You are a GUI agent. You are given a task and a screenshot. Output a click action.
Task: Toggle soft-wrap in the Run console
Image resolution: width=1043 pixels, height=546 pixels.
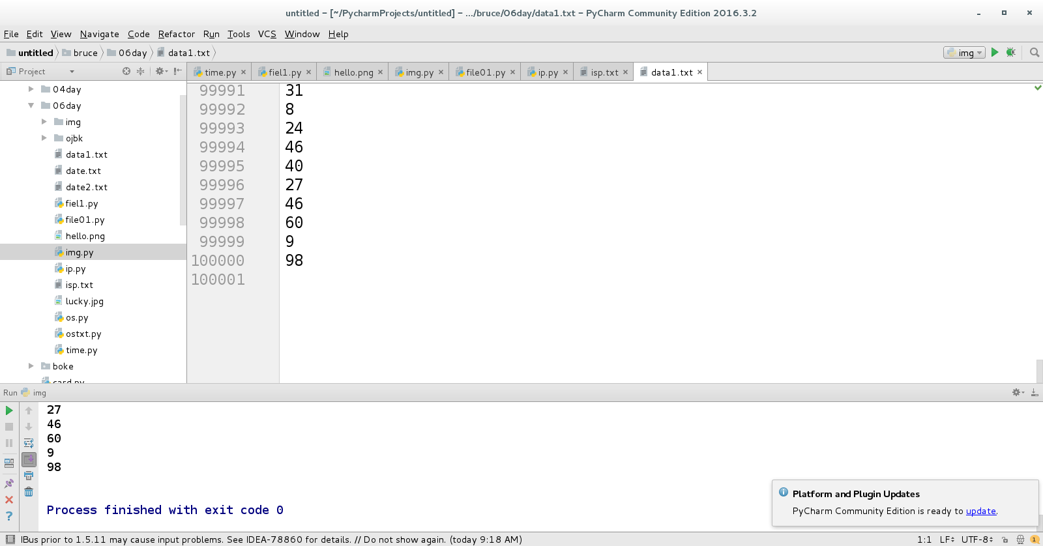29,443
